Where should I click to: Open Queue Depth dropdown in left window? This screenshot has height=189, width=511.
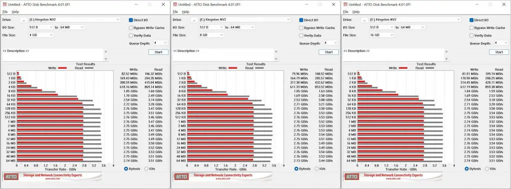[x=161, y=43]
